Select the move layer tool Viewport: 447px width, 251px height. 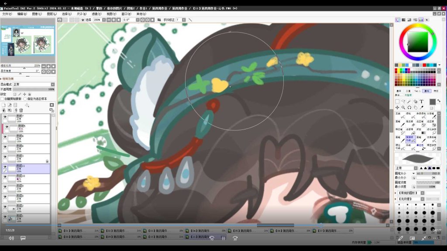coord(397,108)
